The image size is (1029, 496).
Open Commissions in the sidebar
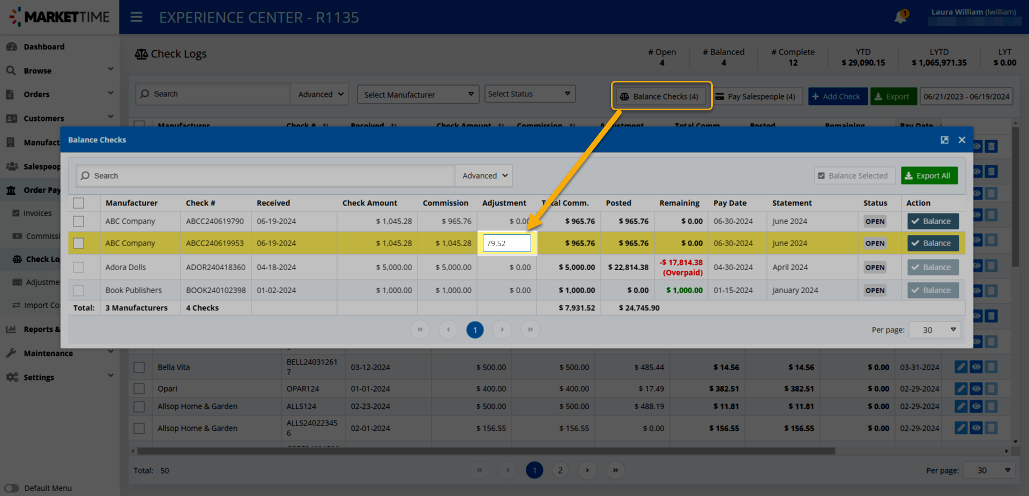(35, 236)
